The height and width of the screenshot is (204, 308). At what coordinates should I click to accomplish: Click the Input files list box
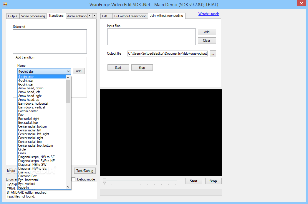click(x=151, y=37)
